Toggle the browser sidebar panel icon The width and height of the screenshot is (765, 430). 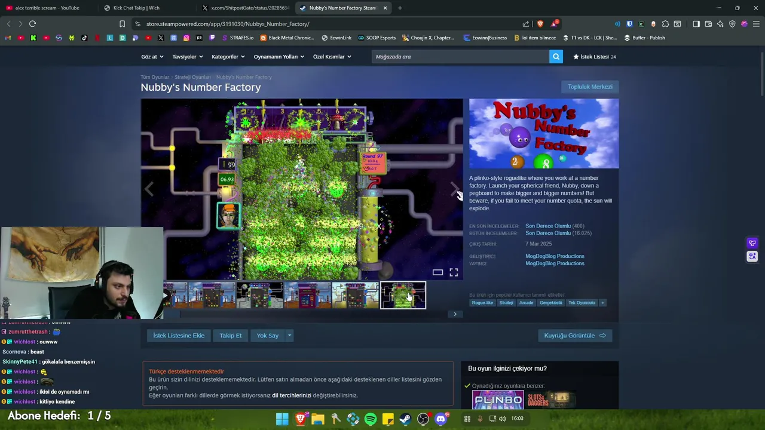696,24
